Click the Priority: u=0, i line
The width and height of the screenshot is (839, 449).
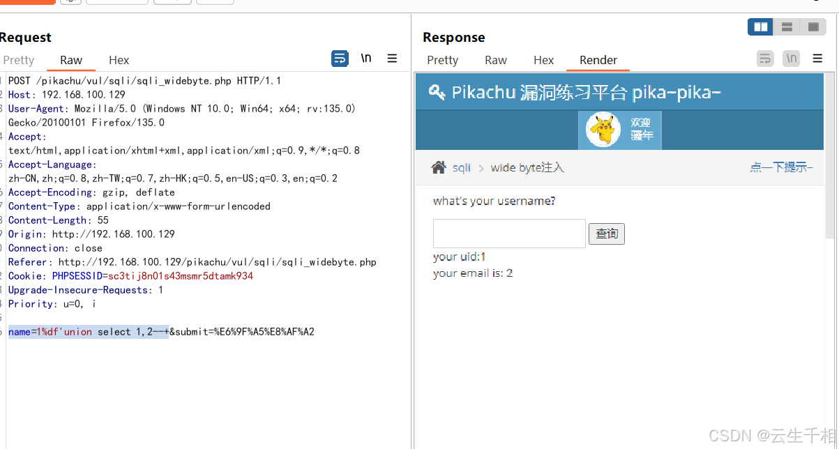tap(52, 304)
